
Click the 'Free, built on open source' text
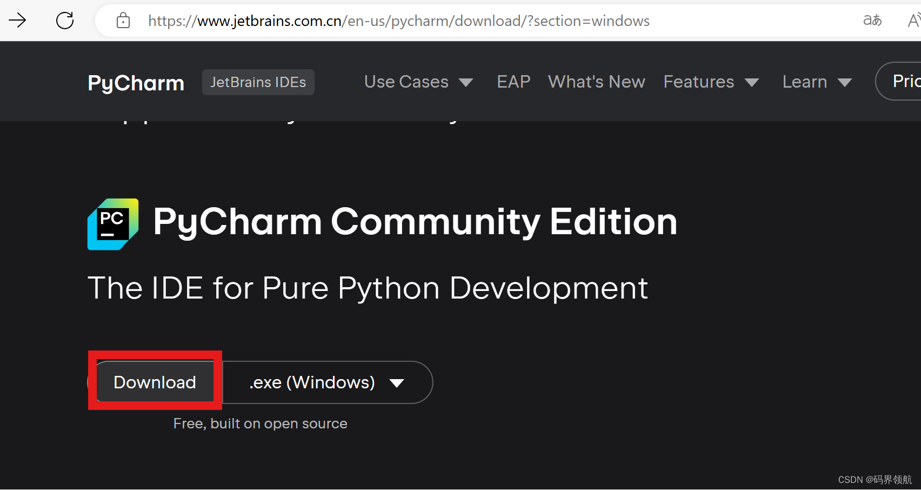click(x=260, y=423)
